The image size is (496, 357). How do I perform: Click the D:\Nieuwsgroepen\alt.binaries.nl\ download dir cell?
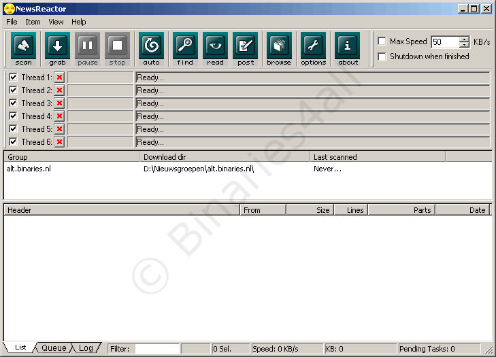199,169
